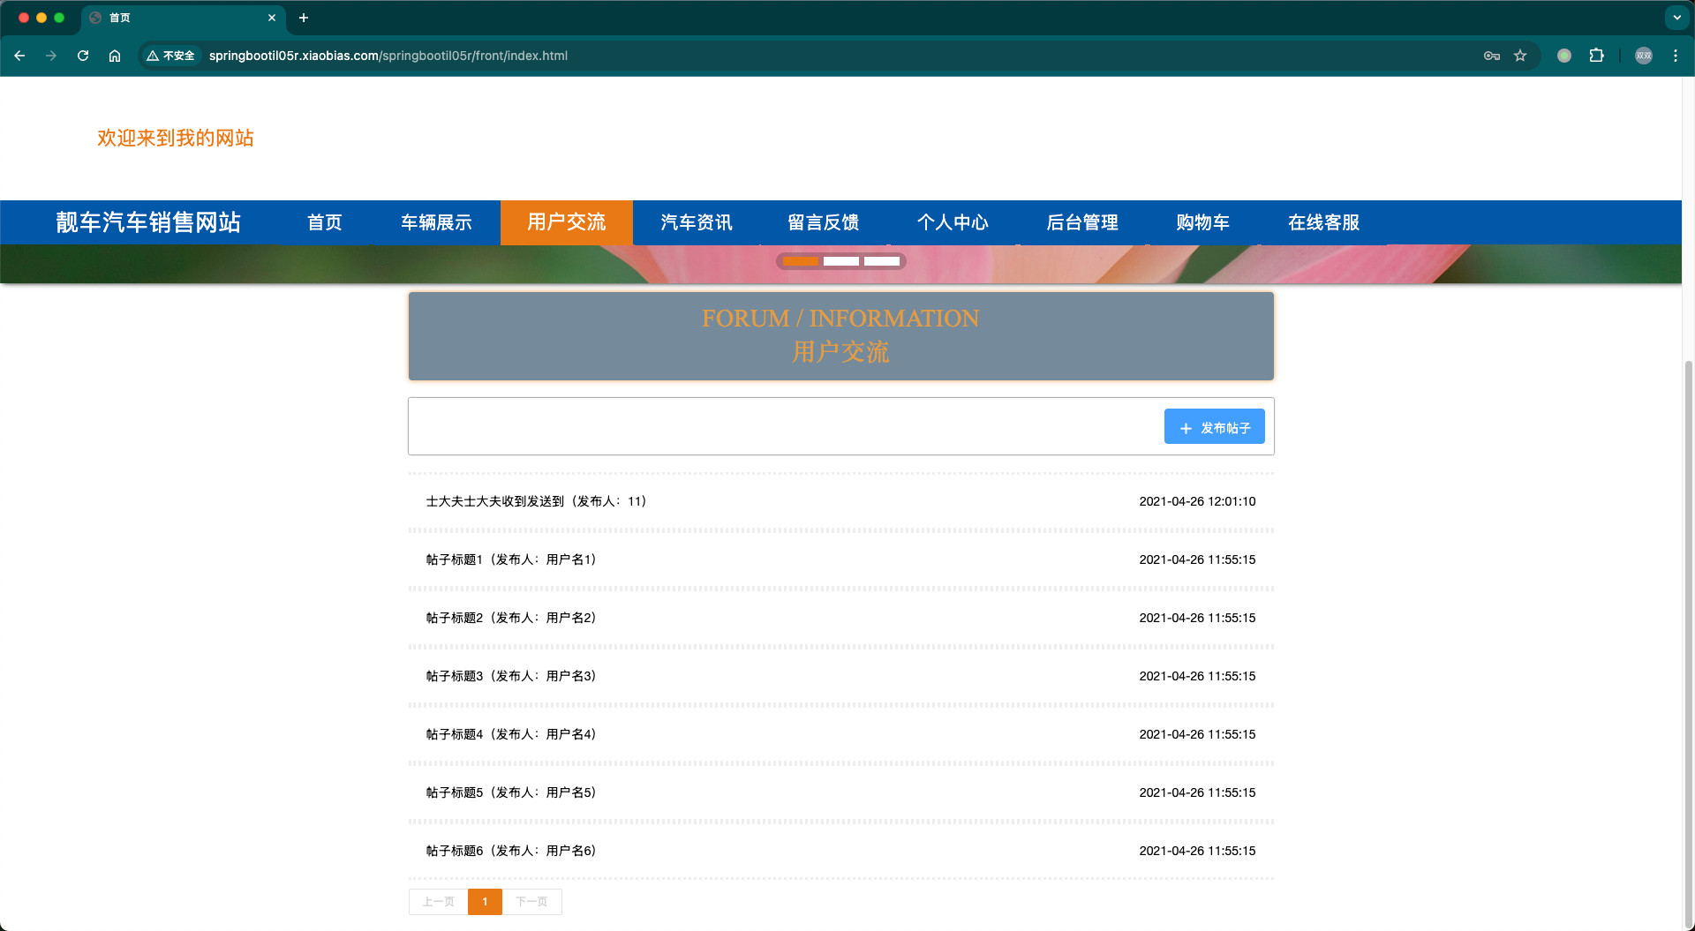Open the 后台管理 navigation item
Viewport: 1695px width, 931px height.
[x=1082, y=222]
